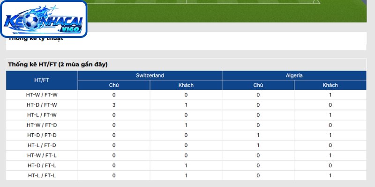Select the HT-W / FT-L row label
Image resolution: width=375 pixels, height=187 pixels.
(42, 155)
